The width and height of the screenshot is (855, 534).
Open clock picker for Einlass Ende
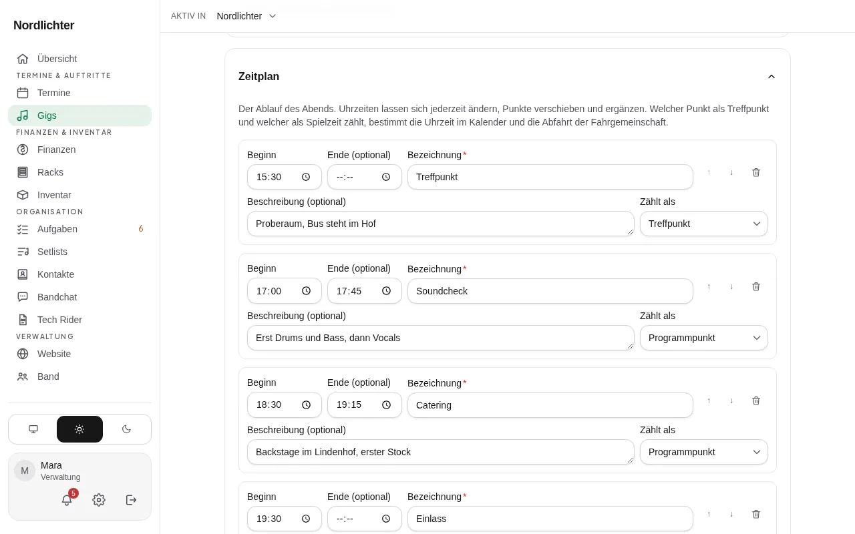(x=386, y=519)
